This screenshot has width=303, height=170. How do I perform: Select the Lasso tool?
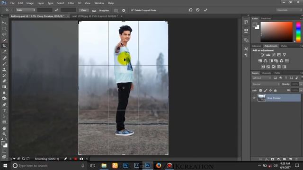pyautogui.click(x=4, y=34)
